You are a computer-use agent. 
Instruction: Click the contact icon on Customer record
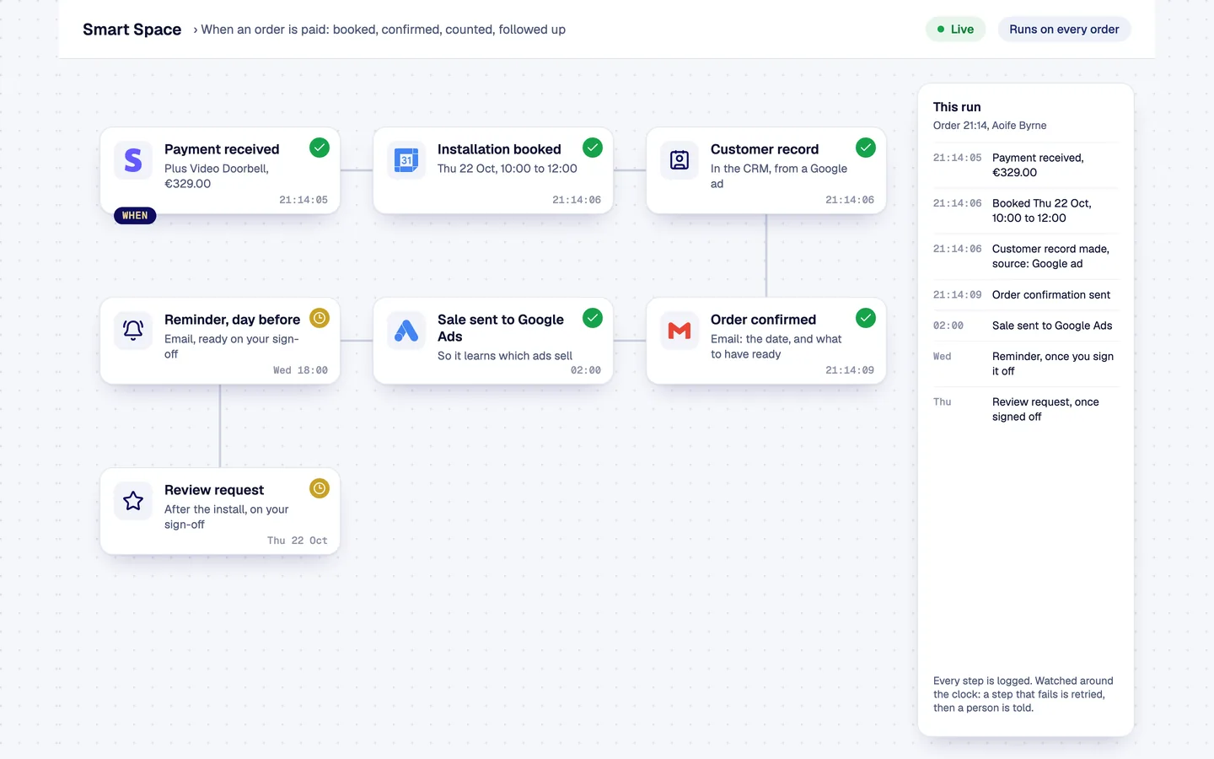coord(680,160)
